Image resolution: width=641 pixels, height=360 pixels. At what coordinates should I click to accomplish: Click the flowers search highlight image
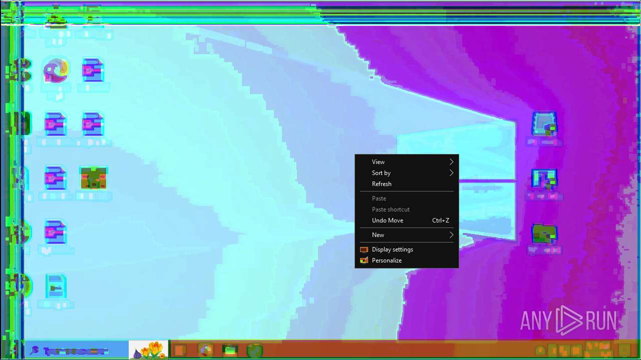pyautogui.click(x=148, y=350)
